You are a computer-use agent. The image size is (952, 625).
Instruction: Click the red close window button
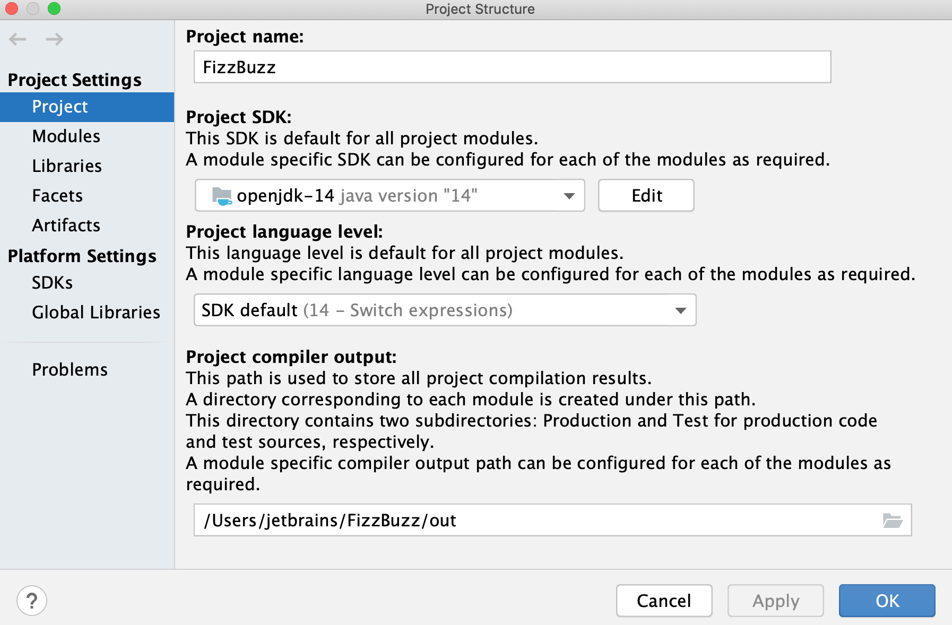[12, 8]
